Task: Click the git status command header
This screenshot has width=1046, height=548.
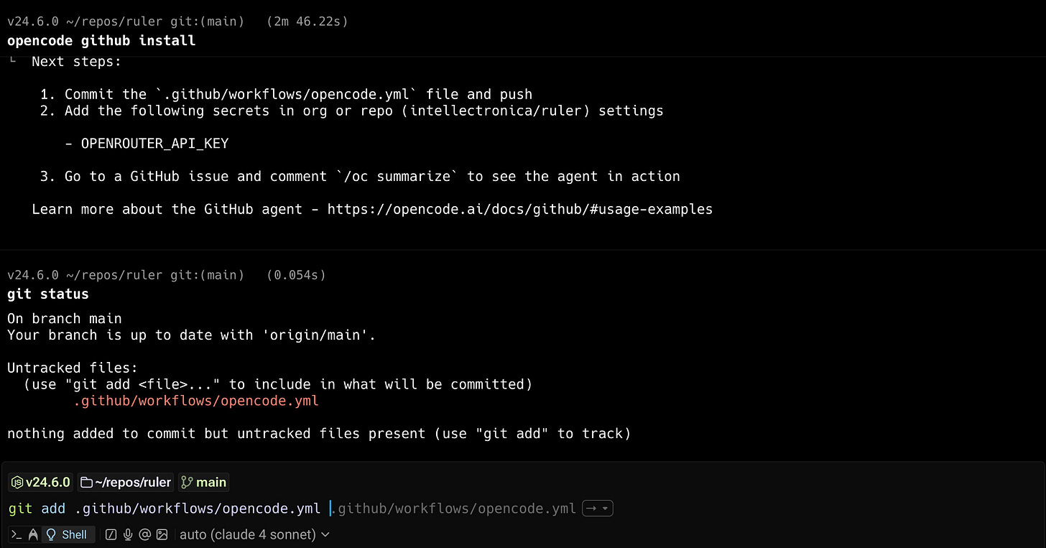Action: pos(47,293)
